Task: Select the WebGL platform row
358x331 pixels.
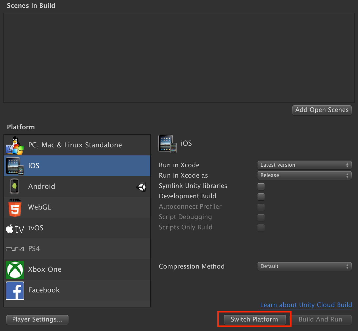Action: pyautogui.click(x=77, y=207)
